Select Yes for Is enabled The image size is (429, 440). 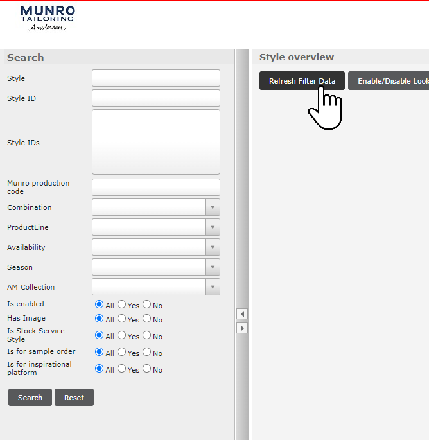point(122,304)
